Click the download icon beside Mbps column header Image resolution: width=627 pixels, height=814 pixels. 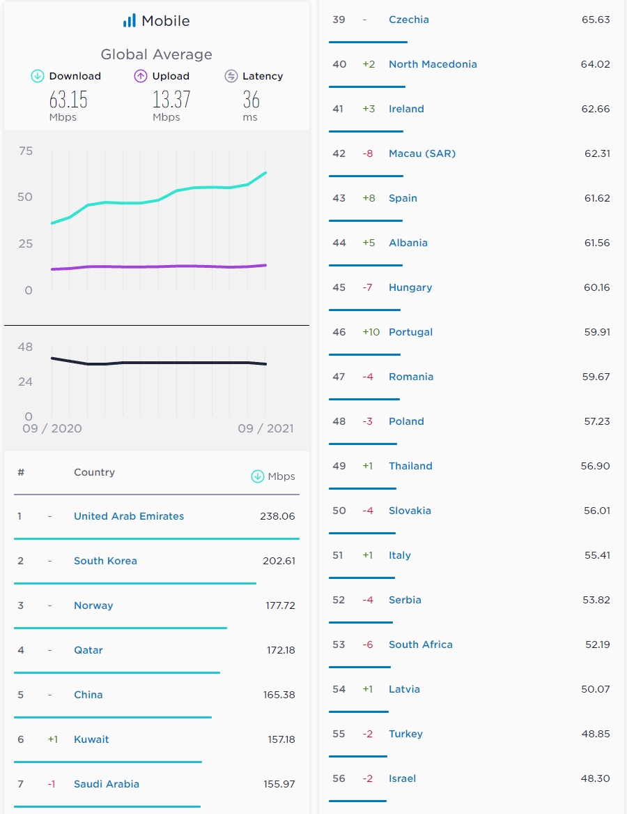tap(258, 476)
